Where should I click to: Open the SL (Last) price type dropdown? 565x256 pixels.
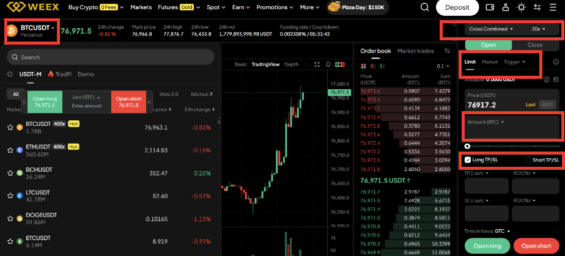point(477,200)
